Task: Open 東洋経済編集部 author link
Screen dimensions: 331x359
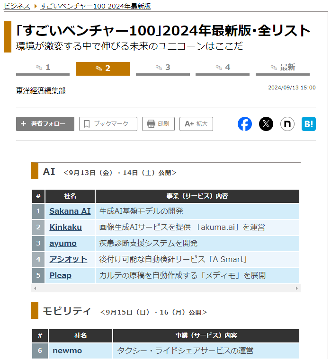Action: (x=41, y=91)
